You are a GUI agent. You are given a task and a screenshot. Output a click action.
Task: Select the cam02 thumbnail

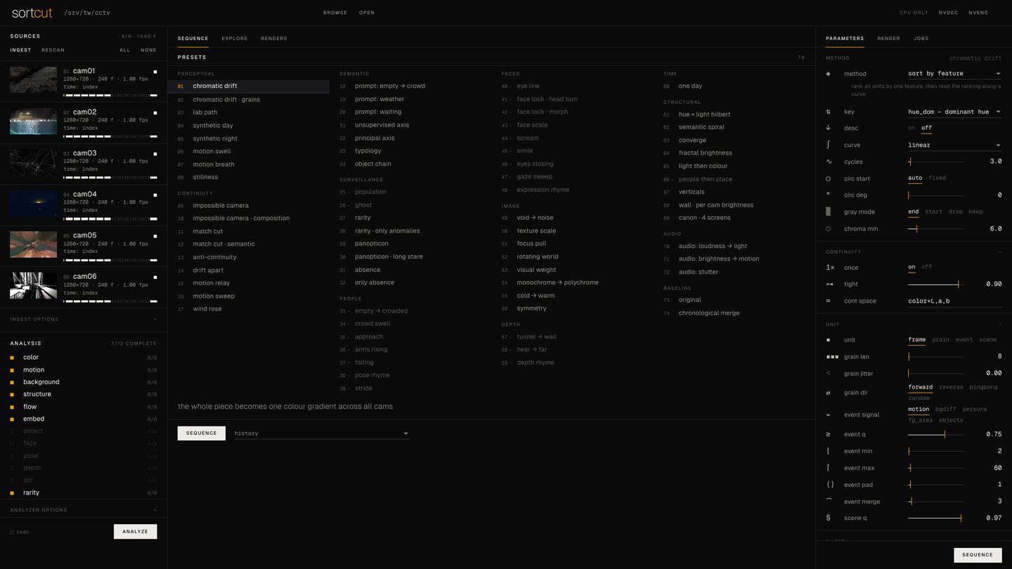pyautogui.click(x=34, y=121)
